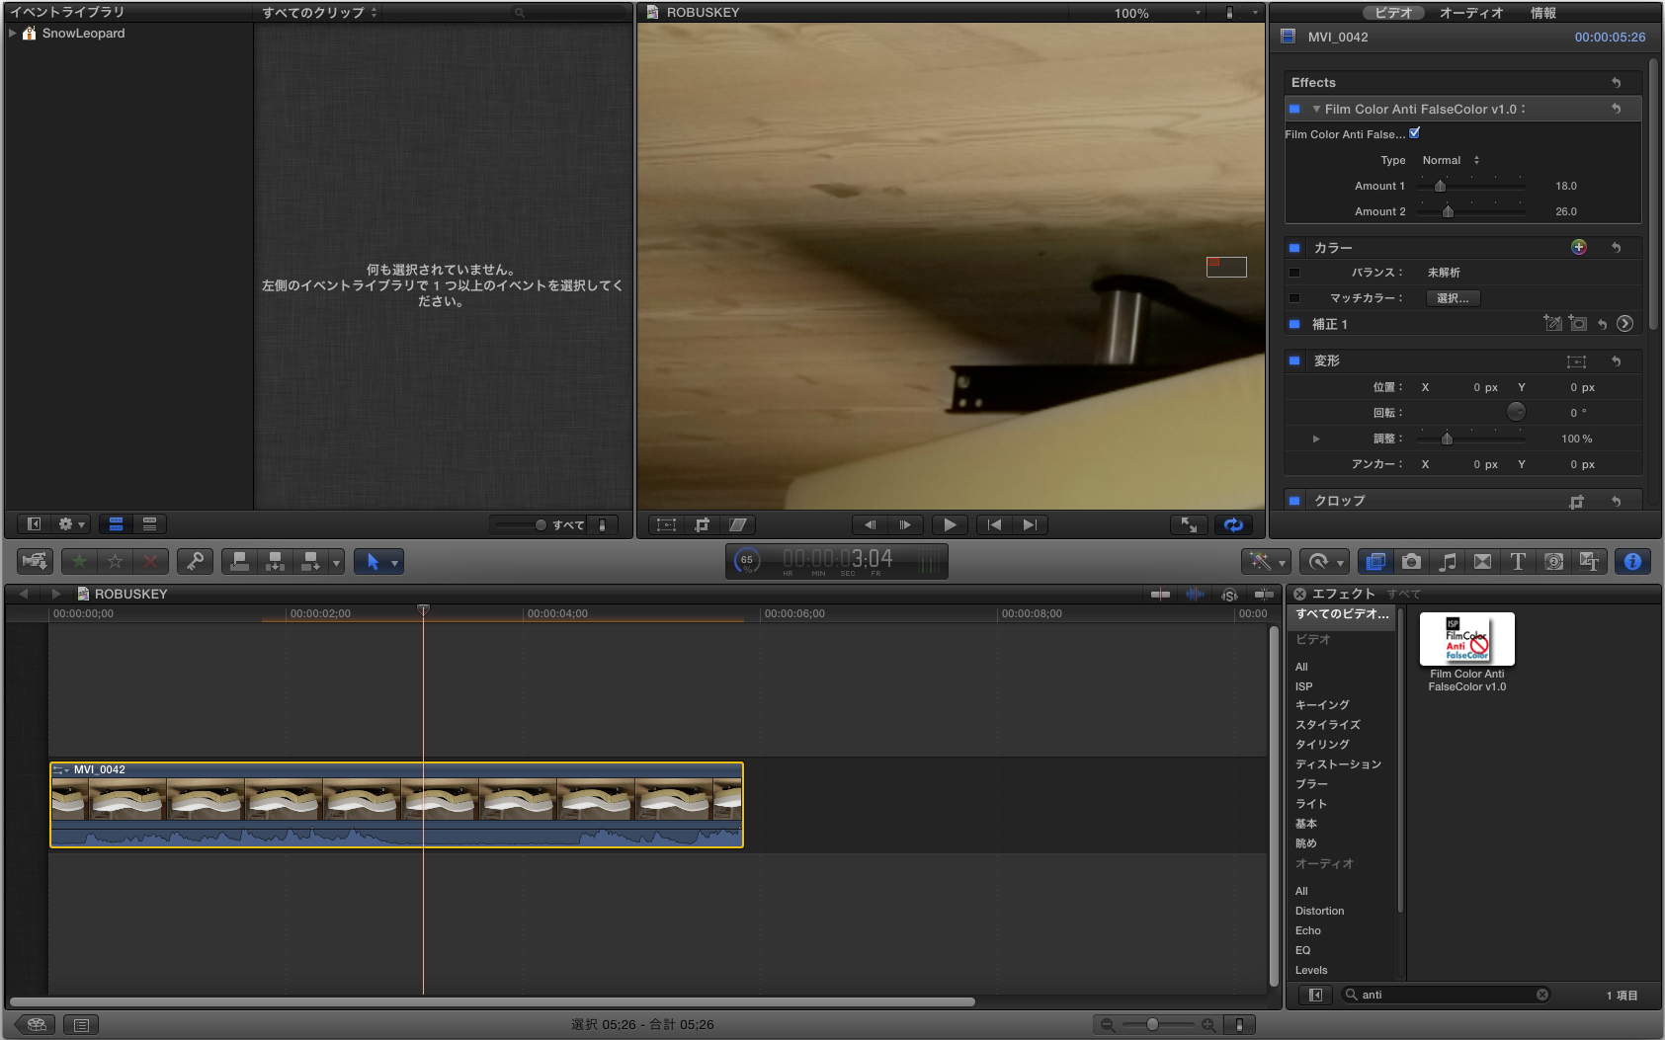Viewport: 1665px width, 1040px height.
Task: Activate viewer distort tool
Action: point(738,524)
